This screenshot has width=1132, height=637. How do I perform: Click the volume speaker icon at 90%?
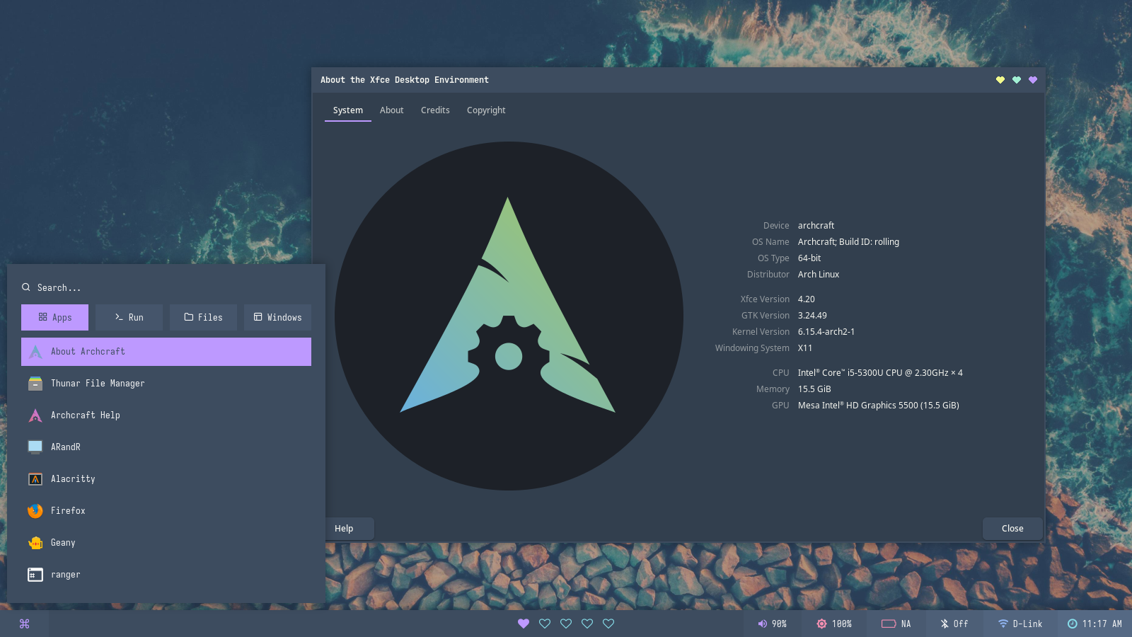(762, 624)
